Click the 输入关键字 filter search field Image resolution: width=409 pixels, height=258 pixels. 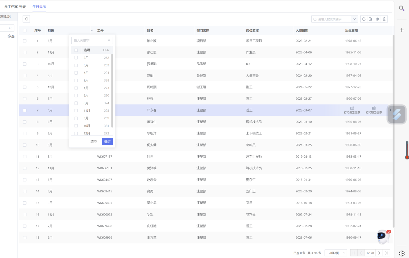tap(90, 41)
